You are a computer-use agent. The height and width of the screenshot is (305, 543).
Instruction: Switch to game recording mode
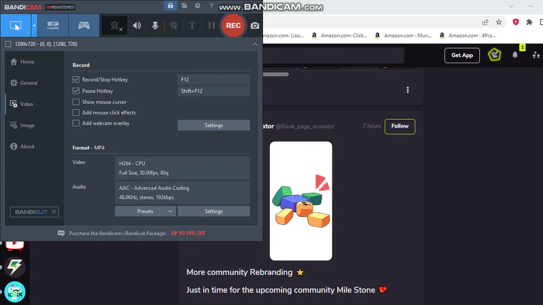(84, 25)
